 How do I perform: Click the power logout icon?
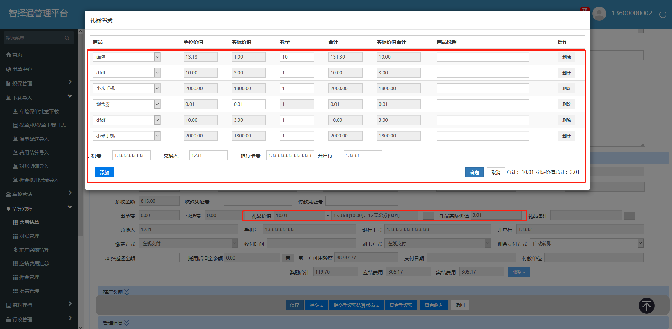tap(663, 14)
